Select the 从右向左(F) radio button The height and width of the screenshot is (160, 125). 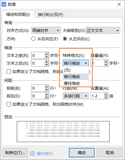[45, 39]
